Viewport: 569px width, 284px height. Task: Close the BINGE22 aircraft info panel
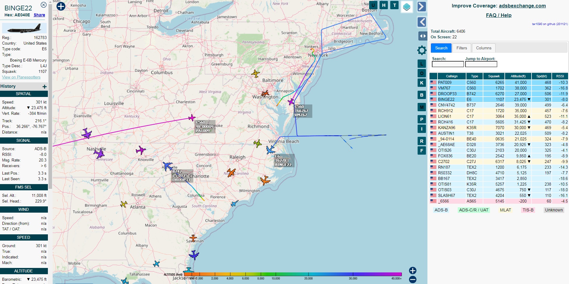tap(43, 5)
